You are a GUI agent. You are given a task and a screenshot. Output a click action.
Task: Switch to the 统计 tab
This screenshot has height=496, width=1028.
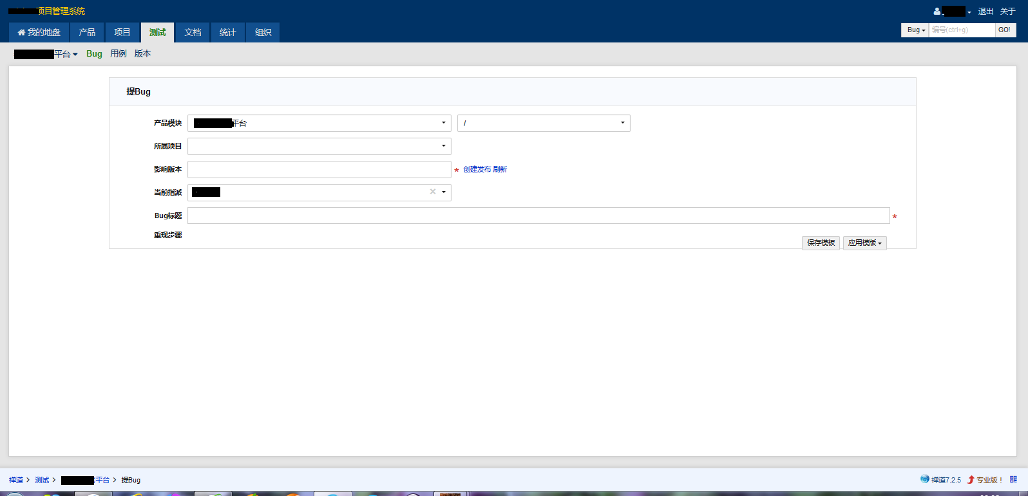(228, 32)
